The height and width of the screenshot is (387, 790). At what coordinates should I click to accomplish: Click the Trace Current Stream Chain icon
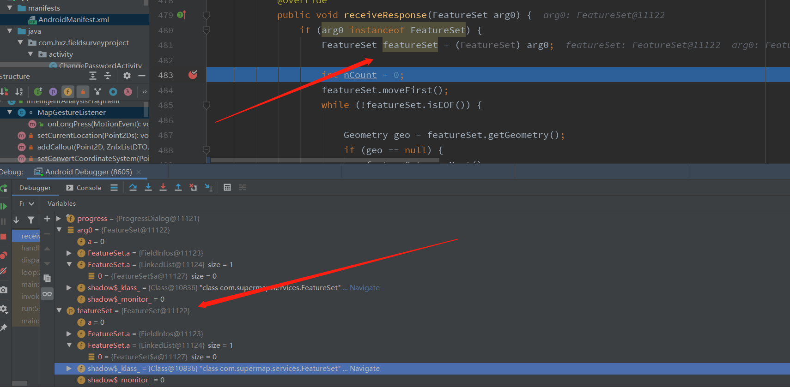point(243,187)
